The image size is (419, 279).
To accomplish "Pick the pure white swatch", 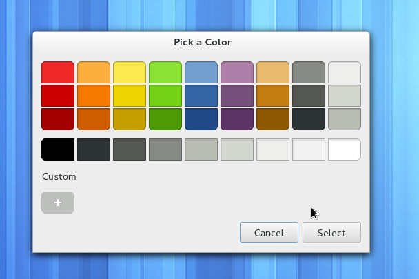I will point(344,149).
